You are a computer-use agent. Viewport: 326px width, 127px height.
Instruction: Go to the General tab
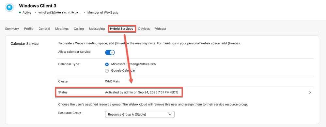(44, 29)
